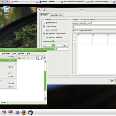The image size is (116, 116).
Task: Select 'sed ad ludus properamus' radio button
Action: pos(44,34)
